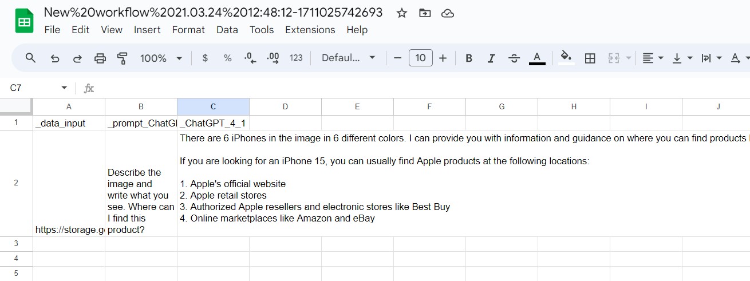This screenshot has width=750, height=281.
Task: Click the undo arrow icon
Action: coord(55,58)
